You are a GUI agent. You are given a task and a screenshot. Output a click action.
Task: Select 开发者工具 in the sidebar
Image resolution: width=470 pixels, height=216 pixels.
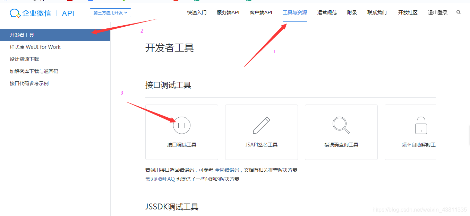click(x=55, y=35)
